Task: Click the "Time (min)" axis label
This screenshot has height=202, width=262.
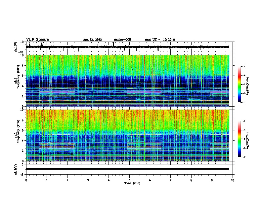Action: (x=132, y=183)
